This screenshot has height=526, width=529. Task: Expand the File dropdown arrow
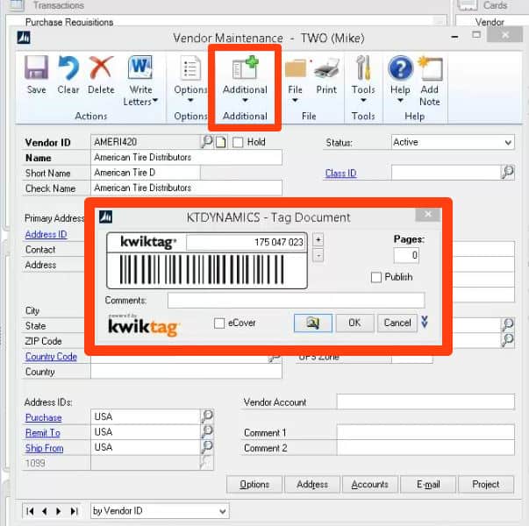[x=295, y=100]
